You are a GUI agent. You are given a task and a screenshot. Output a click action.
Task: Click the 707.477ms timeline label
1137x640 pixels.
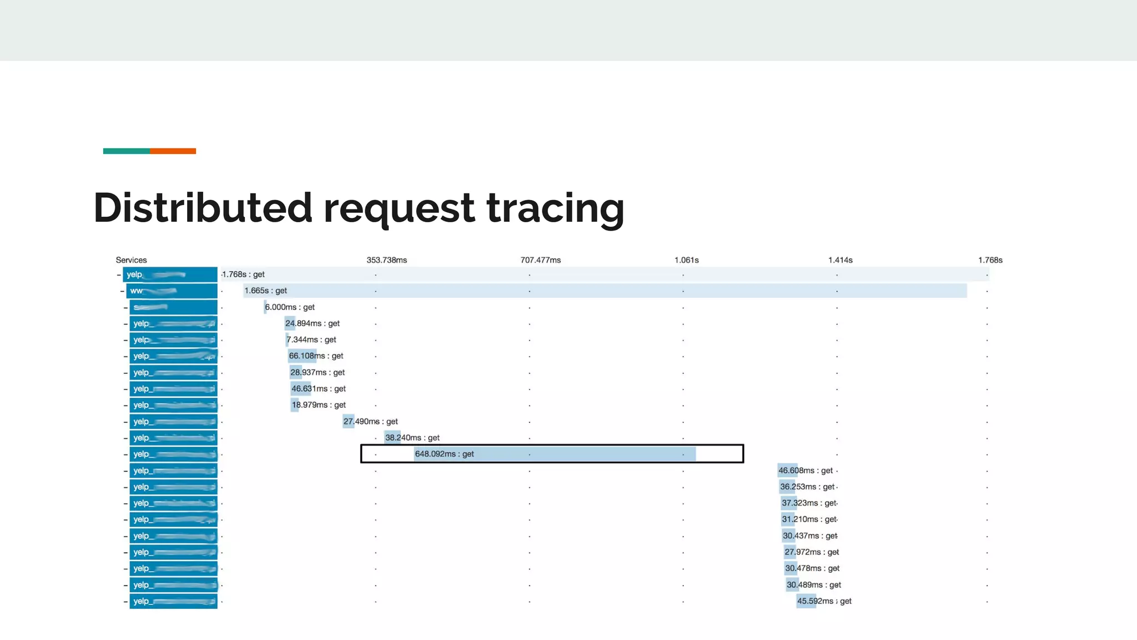(x=540, y=260)
